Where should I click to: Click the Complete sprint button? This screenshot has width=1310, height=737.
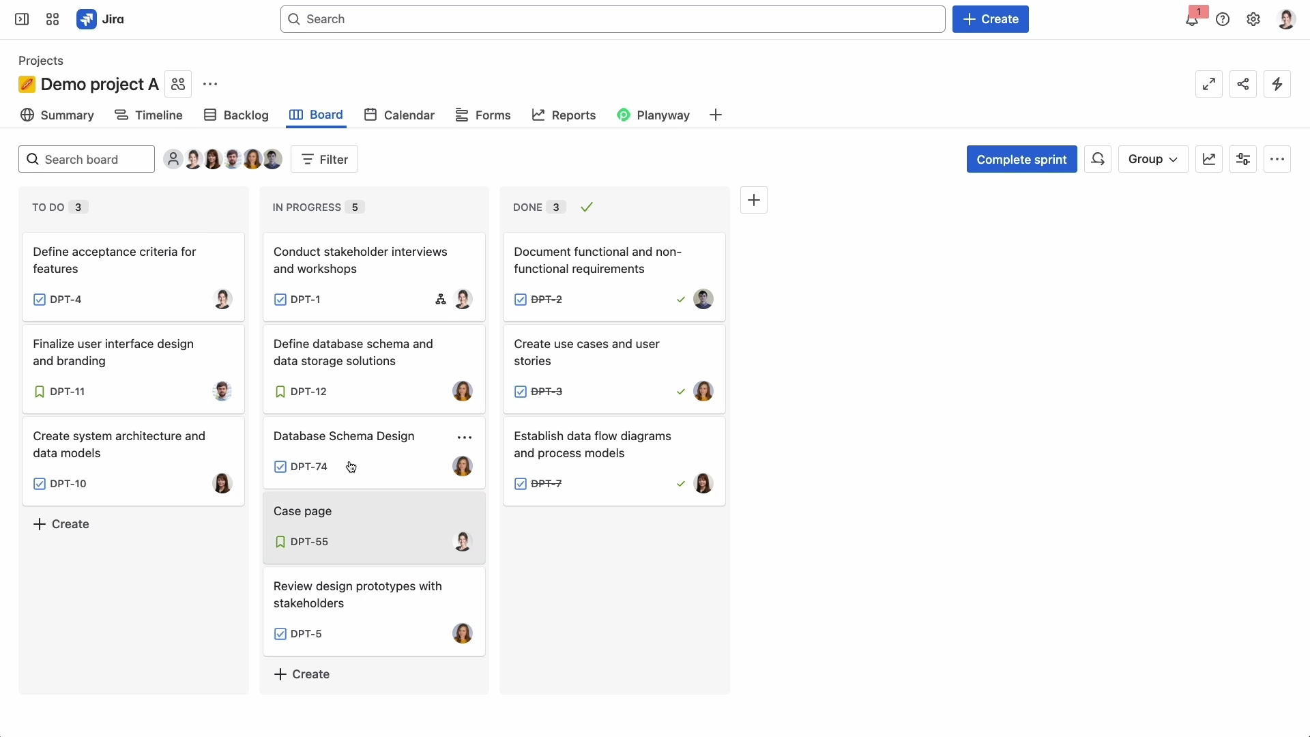click(1021, 159)
